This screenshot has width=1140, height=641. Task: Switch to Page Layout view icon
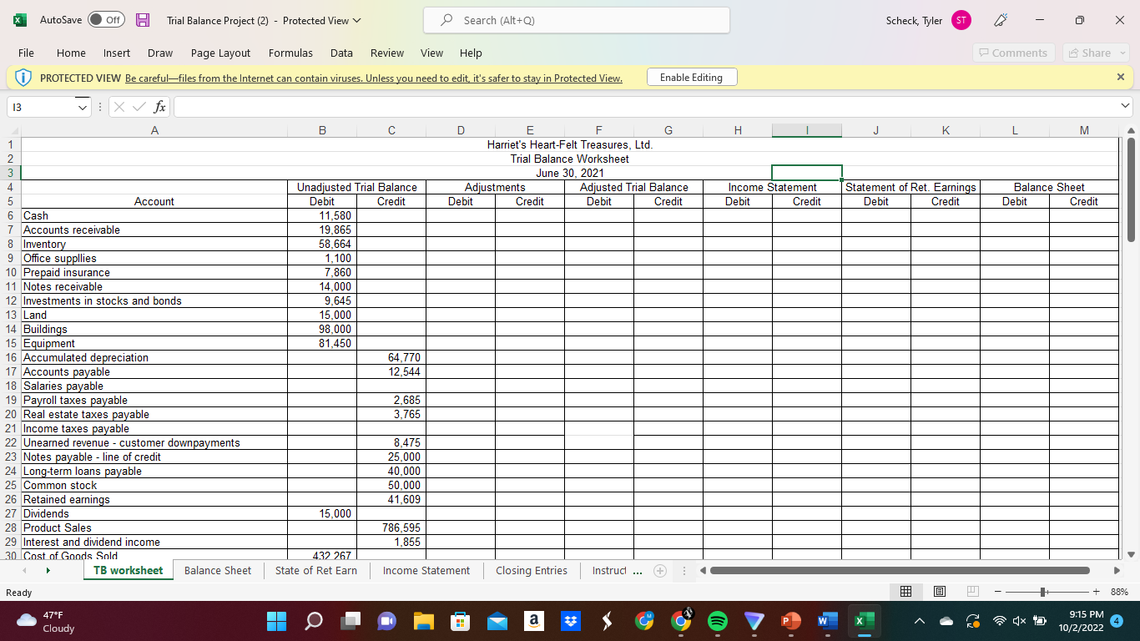[x=940, y=592]
